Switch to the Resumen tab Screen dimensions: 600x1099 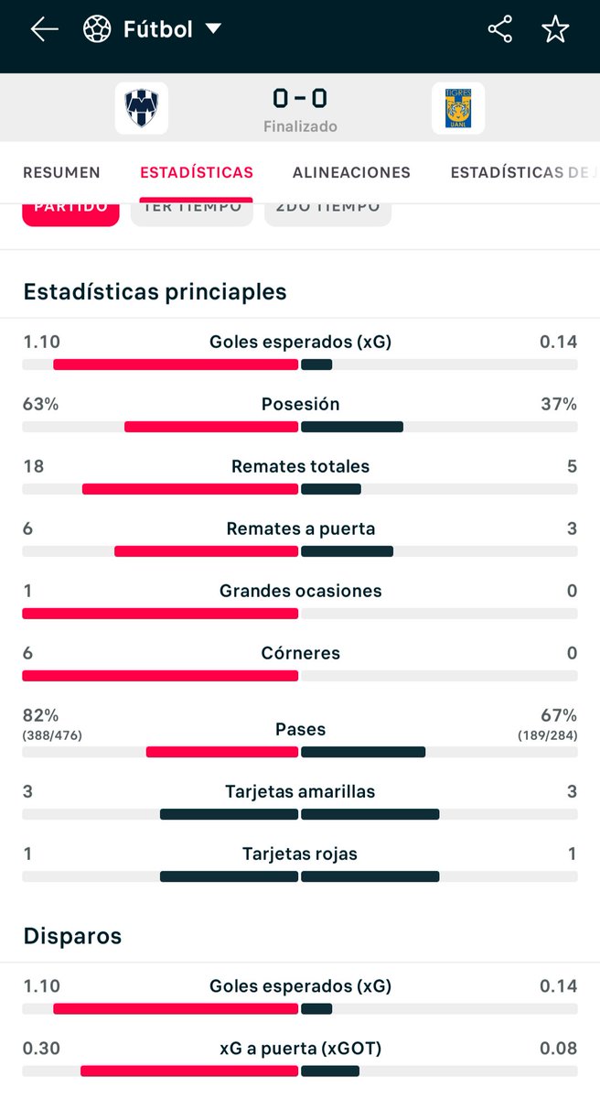(61, 172)
